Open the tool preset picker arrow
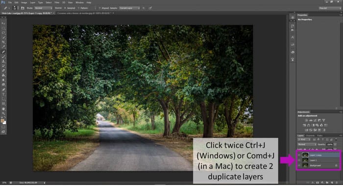 pyautogui.click(x=9, y=8)
